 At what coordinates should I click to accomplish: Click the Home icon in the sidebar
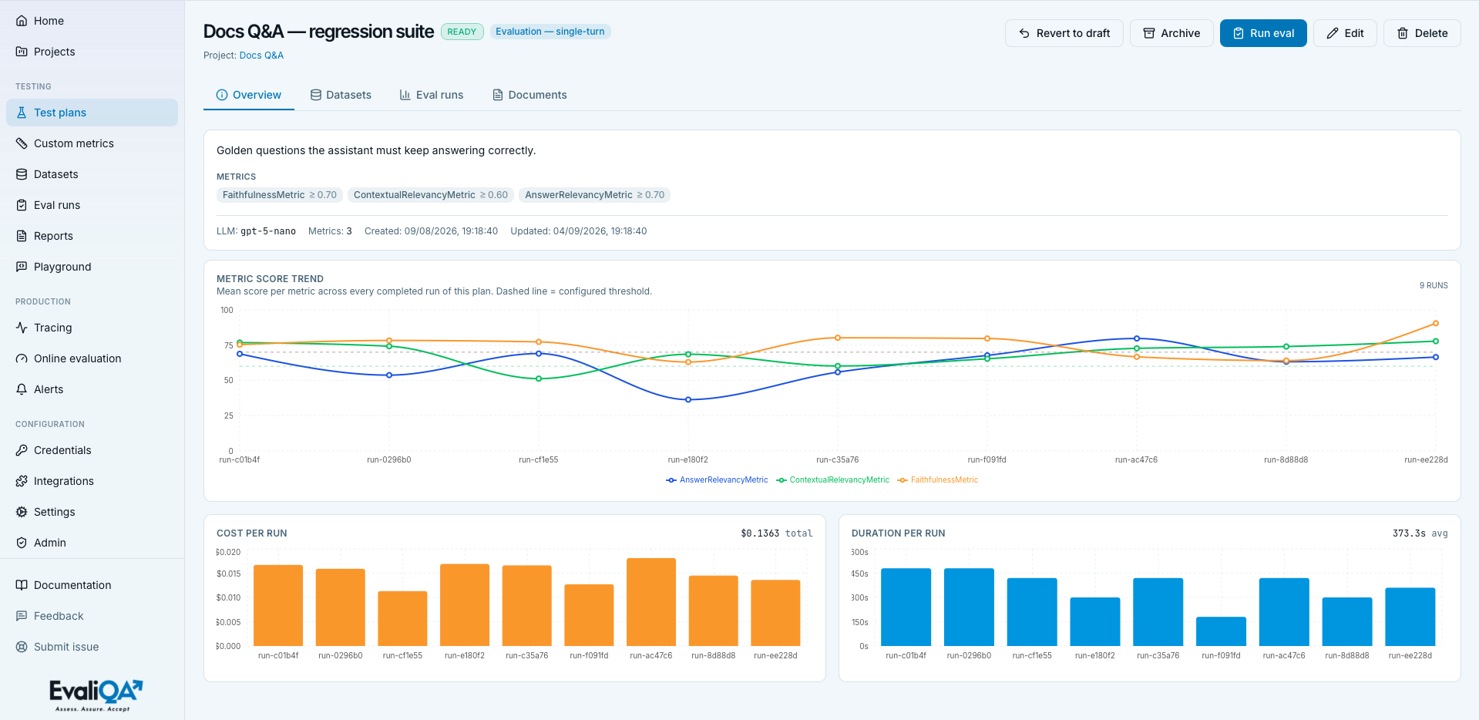pyautogui.click(x=22, y=21)
